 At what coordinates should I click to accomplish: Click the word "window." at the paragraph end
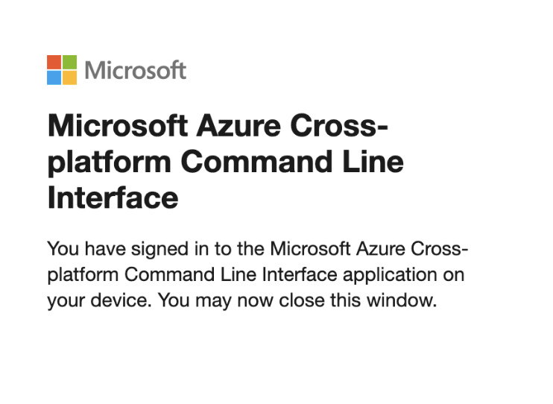click(x=402, y=300)
